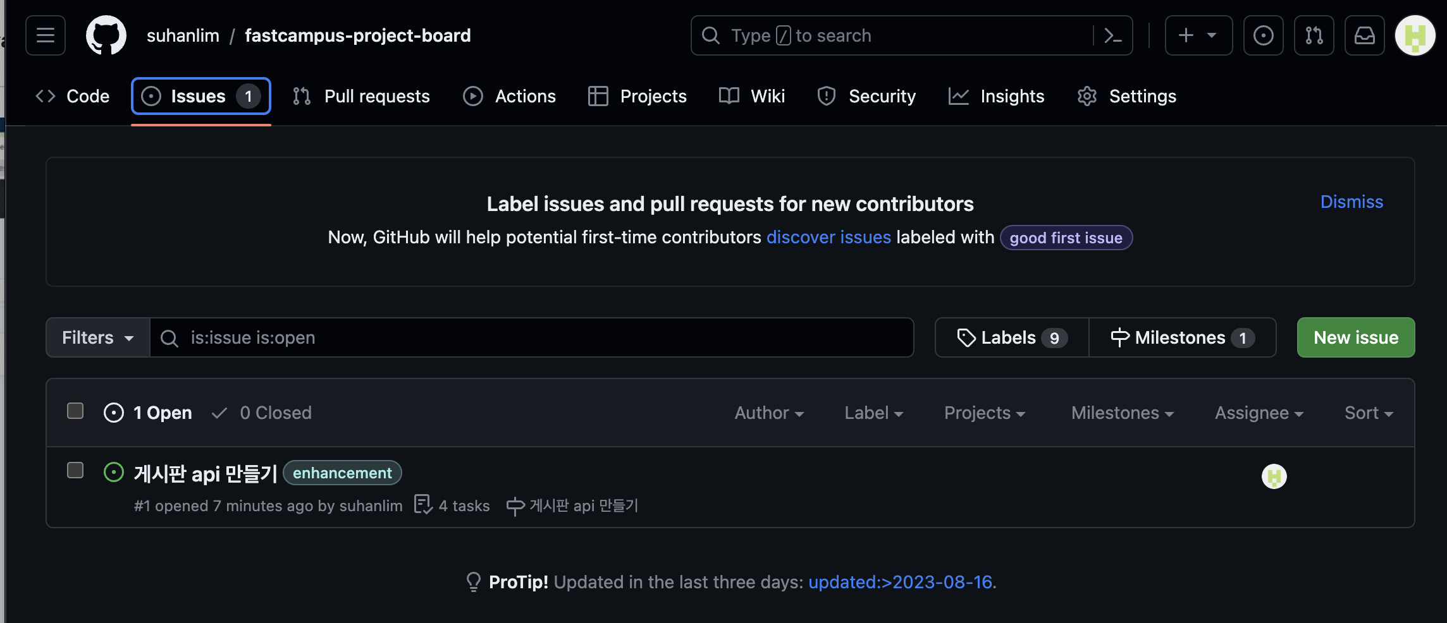Click the issue filter search field
Viewport: 1447px width, 623px height.
tap(532, 337)
